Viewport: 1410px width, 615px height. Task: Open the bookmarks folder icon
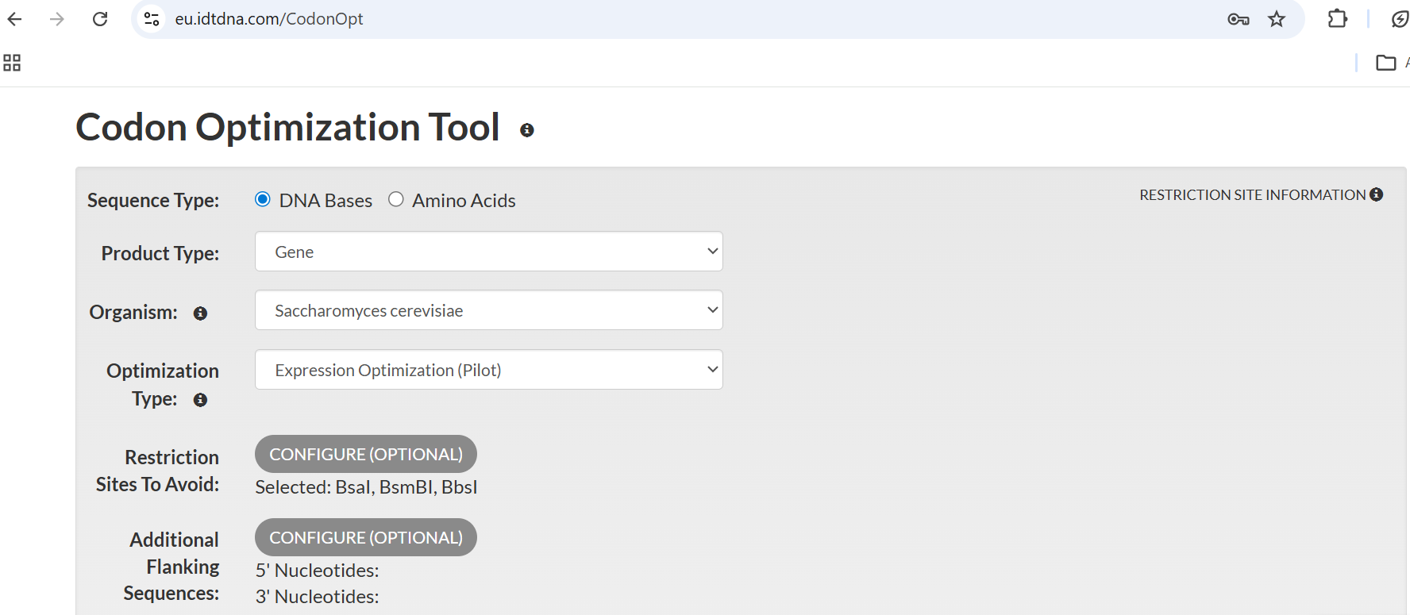point(1386,63)
